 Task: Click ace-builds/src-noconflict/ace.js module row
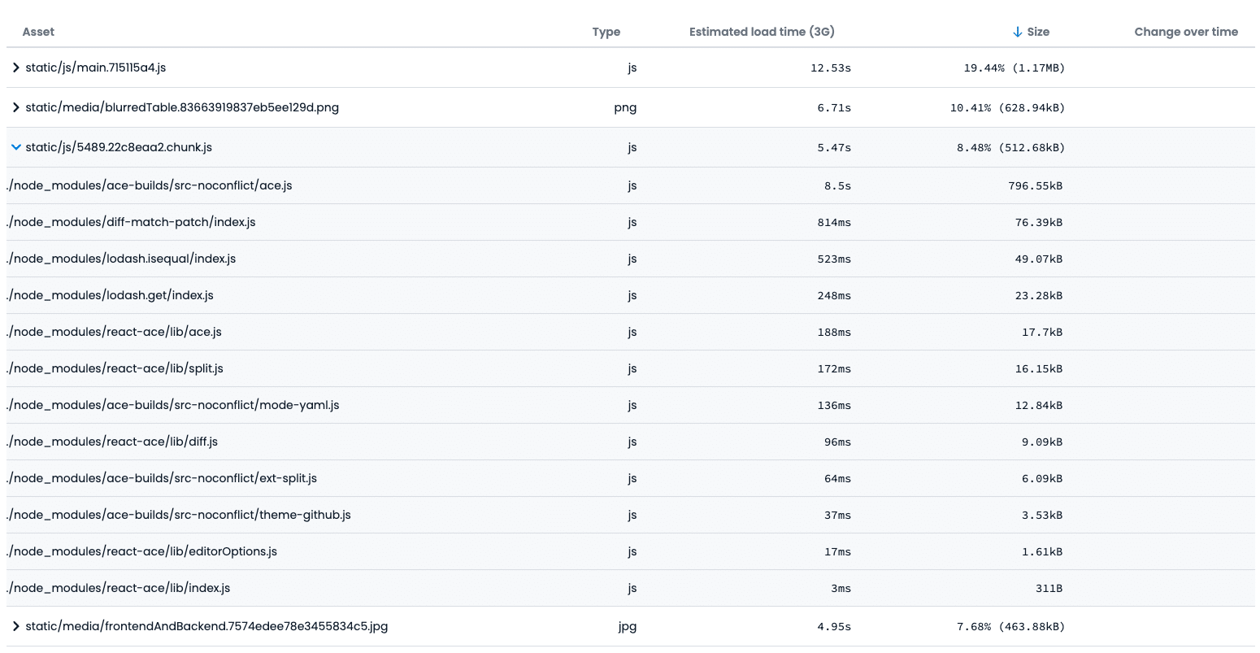(x=631, y=185)
